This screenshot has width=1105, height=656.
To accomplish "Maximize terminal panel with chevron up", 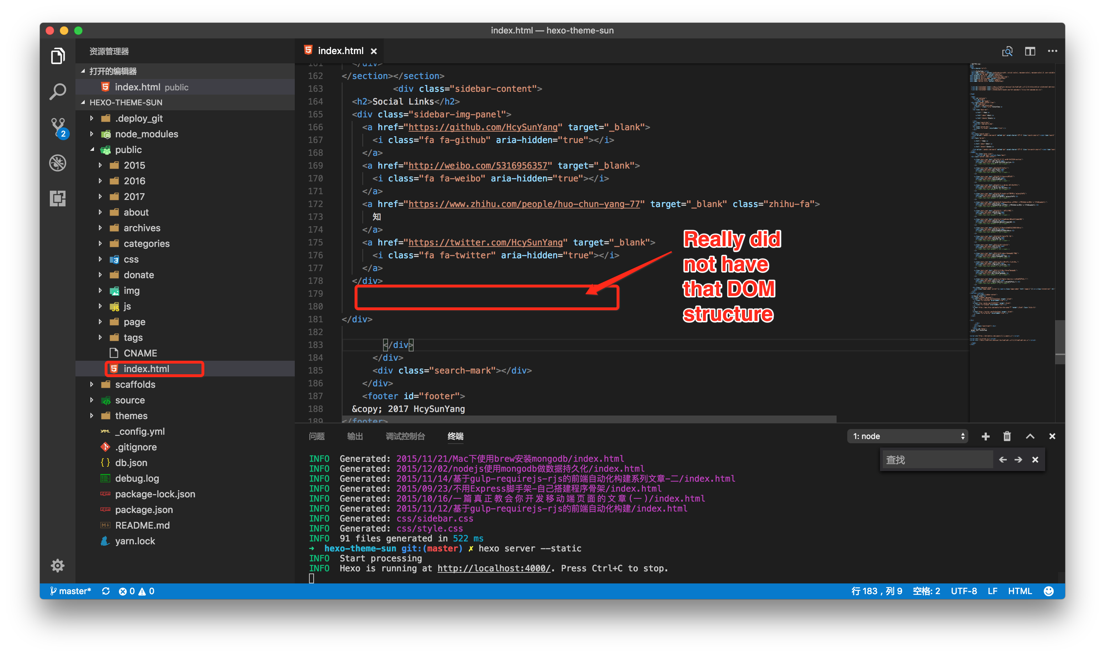I will point(1030,436).
